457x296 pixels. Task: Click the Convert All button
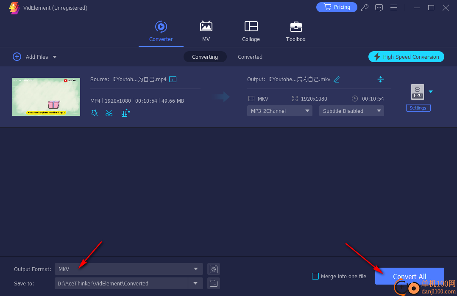(410, 276)
